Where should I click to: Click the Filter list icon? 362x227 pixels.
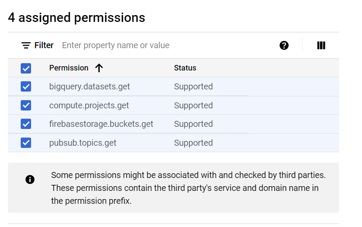pos(26,45)
